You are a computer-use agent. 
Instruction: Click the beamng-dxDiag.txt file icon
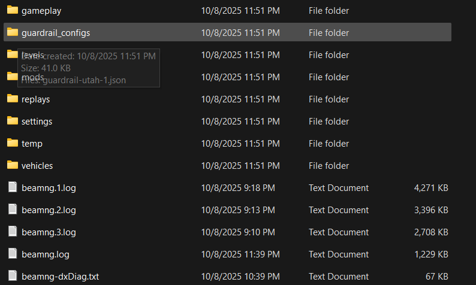point(13,276)
